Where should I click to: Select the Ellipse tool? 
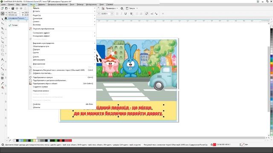[x=3, y=50]
